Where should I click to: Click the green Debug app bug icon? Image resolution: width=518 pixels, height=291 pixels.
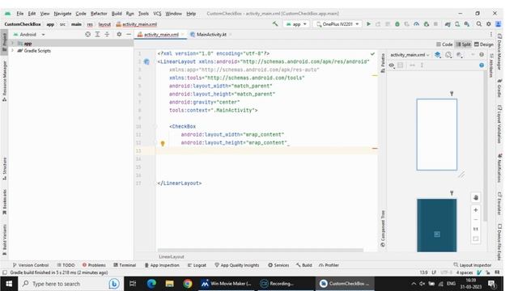point(397,24)
